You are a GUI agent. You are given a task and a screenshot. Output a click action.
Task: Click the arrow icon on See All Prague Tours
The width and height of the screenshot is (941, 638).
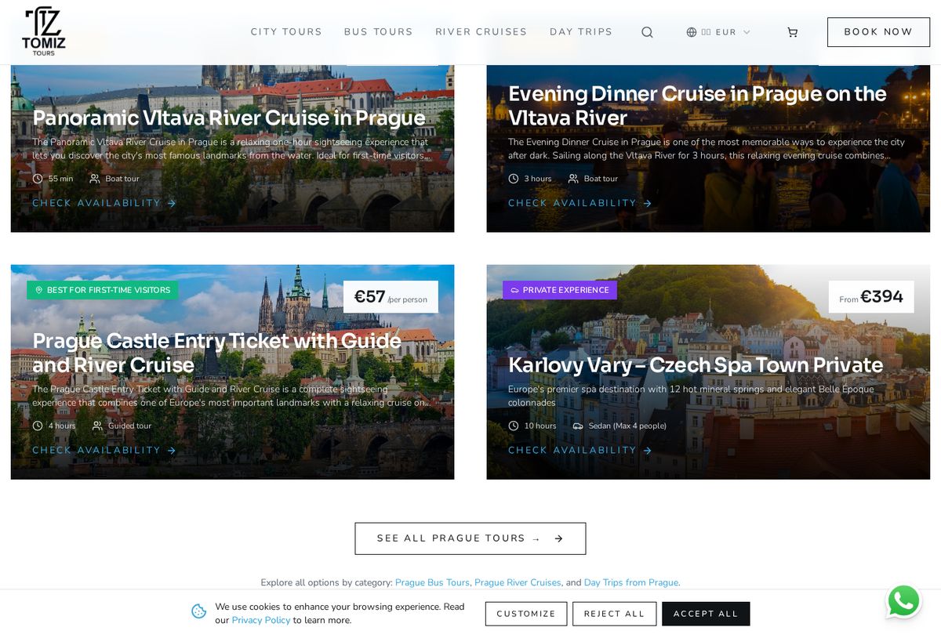pyautogui.click(x=559, y=538)
